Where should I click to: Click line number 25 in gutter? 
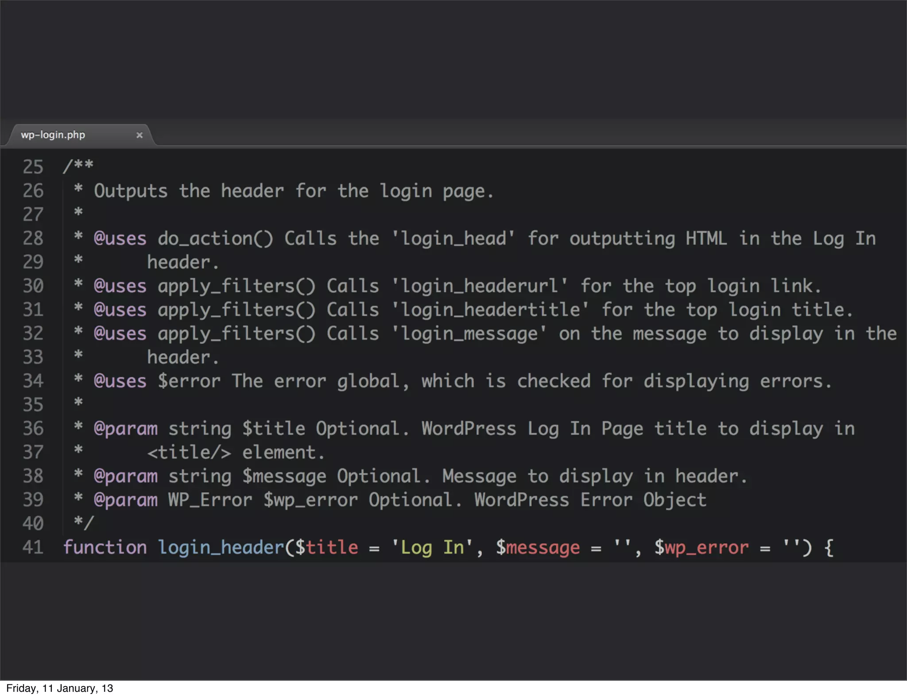click(x=33, y=167)
